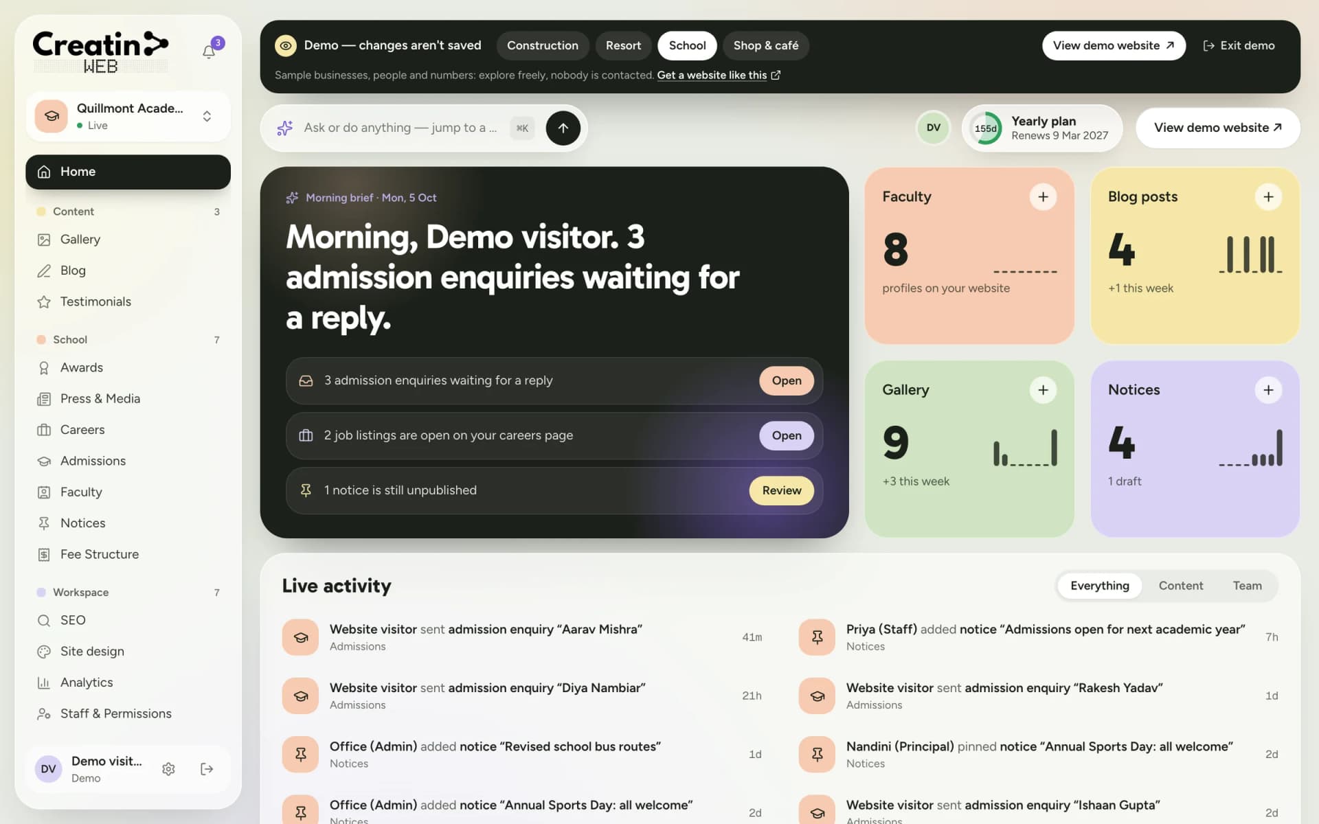Click the 155d progress ring
This screenshot has height=824, width=1319.
pos(986,128)
